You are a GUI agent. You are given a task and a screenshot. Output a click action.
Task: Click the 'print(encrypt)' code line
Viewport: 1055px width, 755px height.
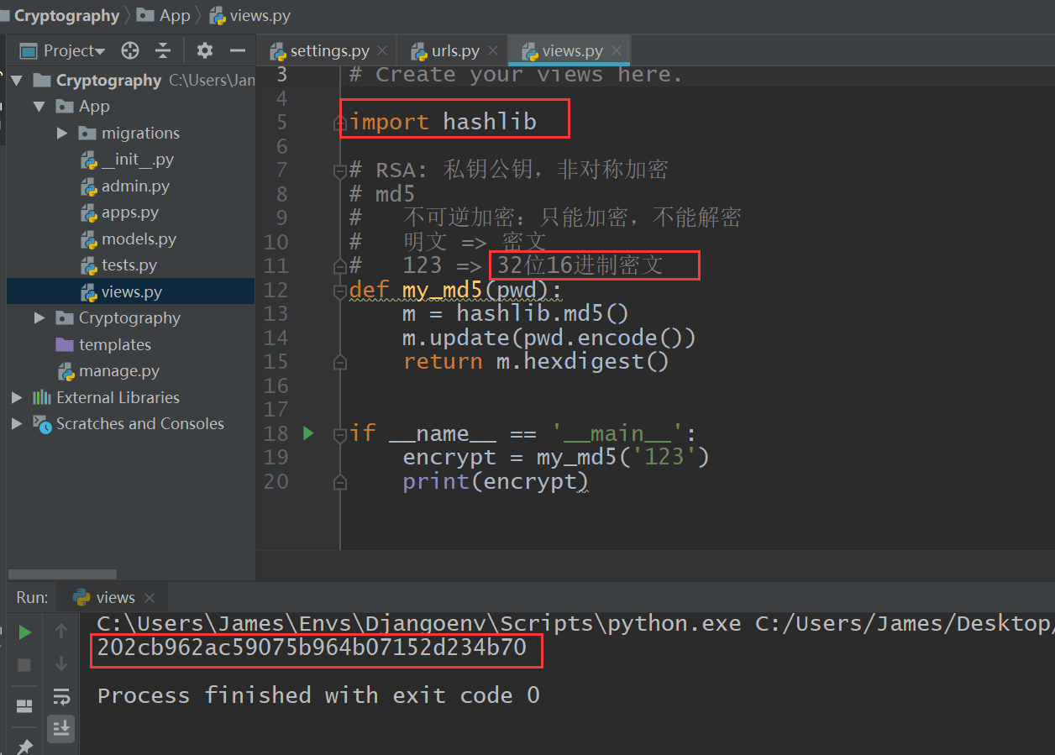point(496,481)
